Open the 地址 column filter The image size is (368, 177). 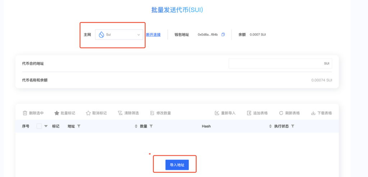(x=79, y=126)
